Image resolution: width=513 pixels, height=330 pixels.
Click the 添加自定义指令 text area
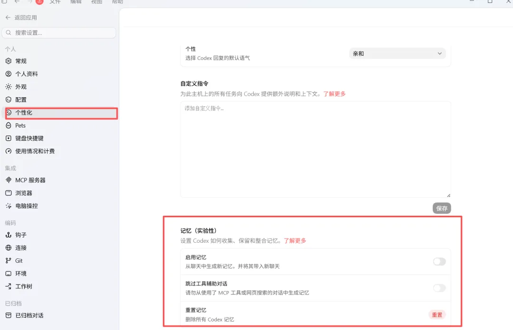315,149
